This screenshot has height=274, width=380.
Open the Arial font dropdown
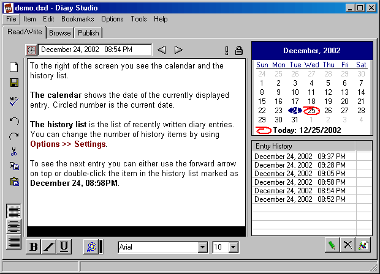(x=203, y=247)
